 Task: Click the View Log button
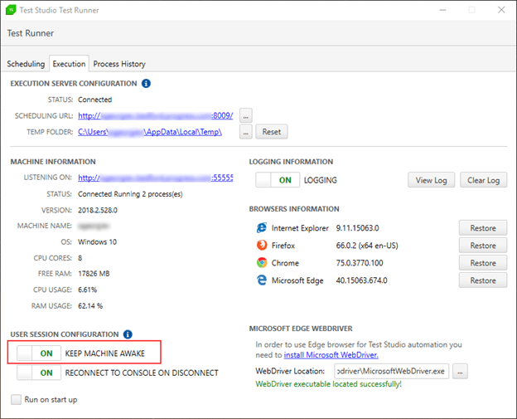pos(432,180)
